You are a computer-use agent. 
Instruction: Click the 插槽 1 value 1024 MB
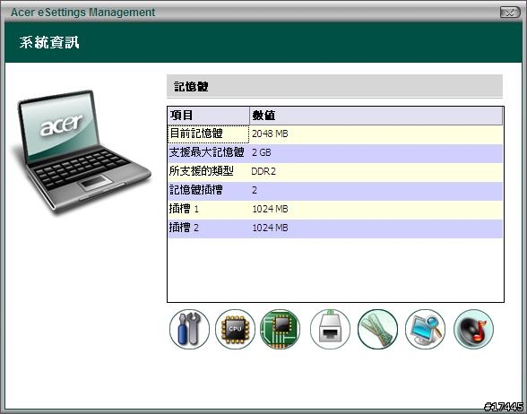pyautogui.click(x=270, y=209)
